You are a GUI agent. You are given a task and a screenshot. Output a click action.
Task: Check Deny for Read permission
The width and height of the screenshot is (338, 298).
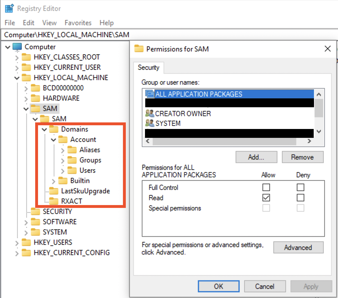(x=300, y=198)
